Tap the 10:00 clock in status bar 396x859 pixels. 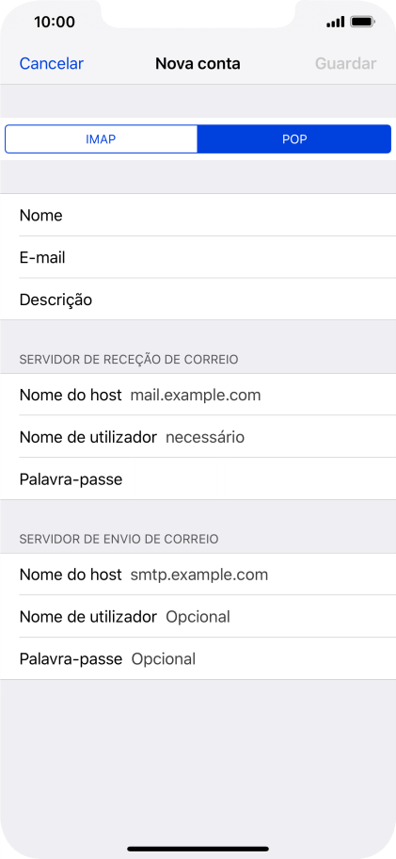click(x=55, y=22)
